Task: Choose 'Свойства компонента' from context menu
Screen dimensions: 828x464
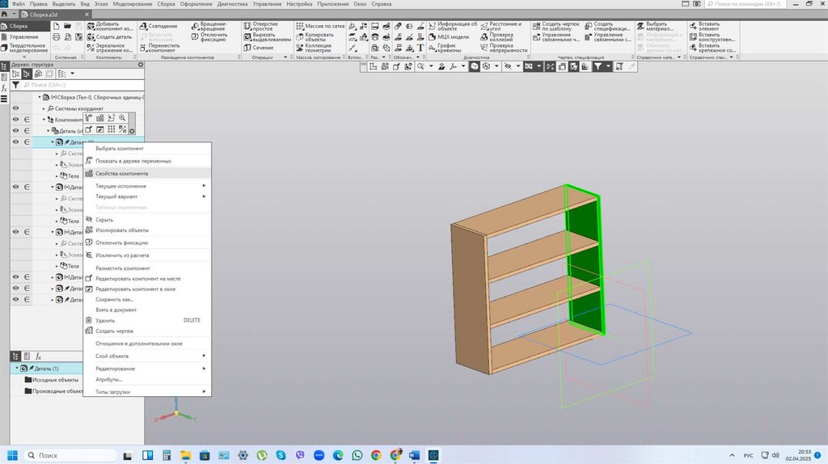Action: pos(121,173)
